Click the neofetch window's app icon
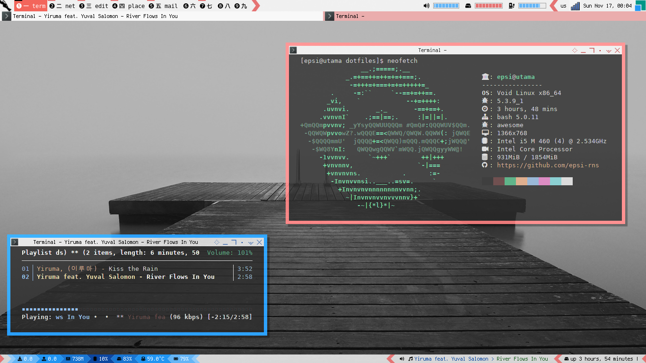Image resolution: width=646 pixels, height=363 pixels. 293,50
